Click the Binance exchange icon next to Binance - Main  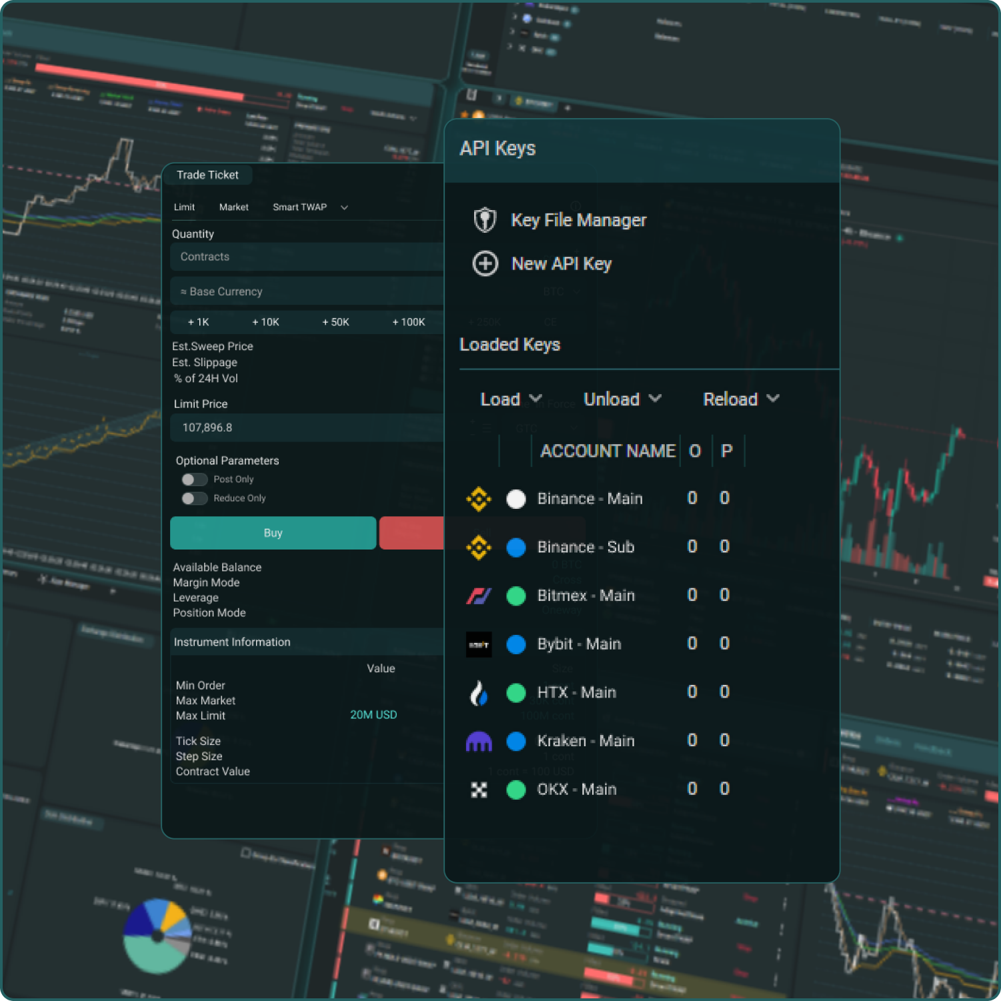coord(479,498)
